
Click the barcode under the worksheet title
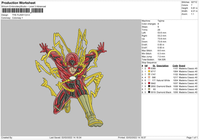[22, 11]
